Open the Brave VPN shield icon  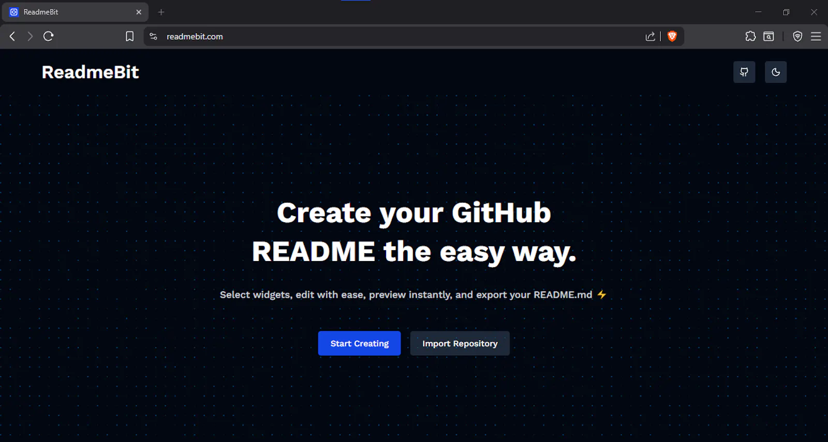coord(797,36)
